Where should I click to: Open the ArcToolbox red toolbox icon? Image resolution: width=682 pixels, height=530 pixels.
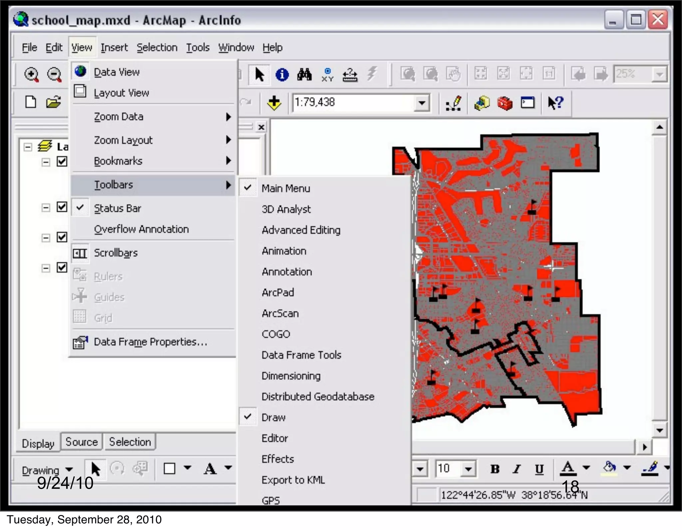tap(505, 103)
